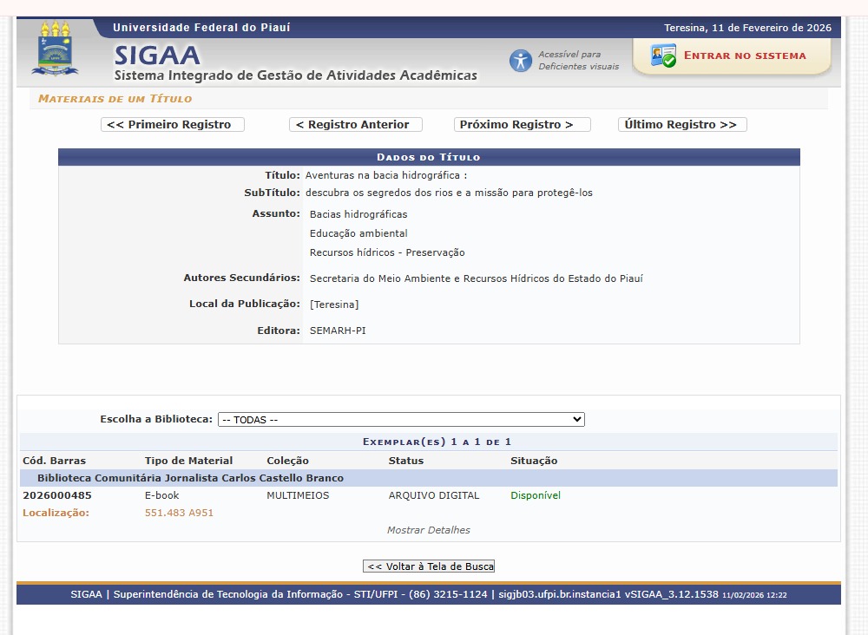Open the 'Escolha a Biblioteca' dropdown

coord(401,420)
